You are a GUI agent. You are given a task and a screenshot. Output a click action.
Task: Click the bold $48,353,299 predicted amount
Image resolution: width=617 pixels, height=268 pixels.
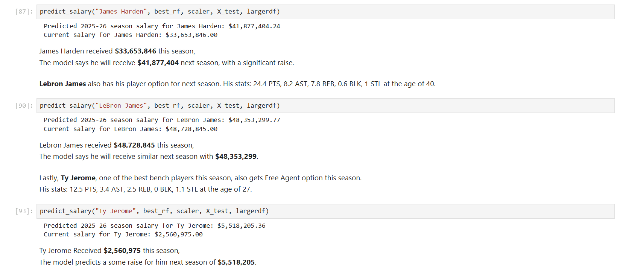[236, 157]
